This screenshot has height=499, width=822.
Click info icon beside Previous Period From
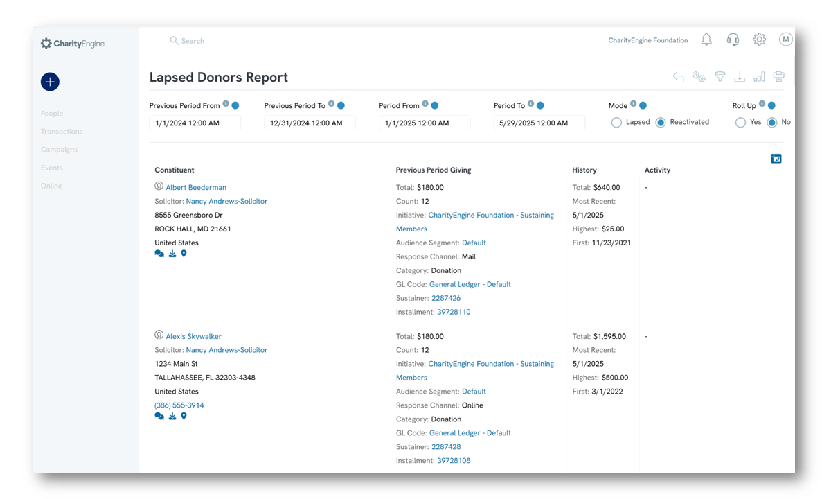tap(226, 104)
